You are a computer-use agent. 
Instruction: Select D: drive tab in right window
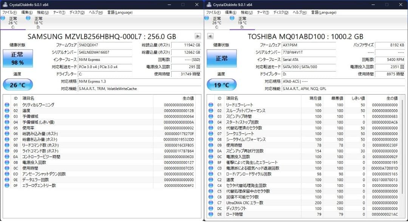click(242, 23)
